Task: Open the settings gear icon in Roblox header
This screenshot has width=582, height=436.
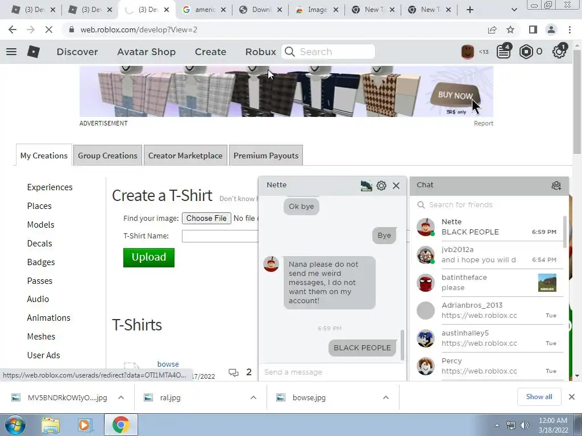Action: point(559,52)
